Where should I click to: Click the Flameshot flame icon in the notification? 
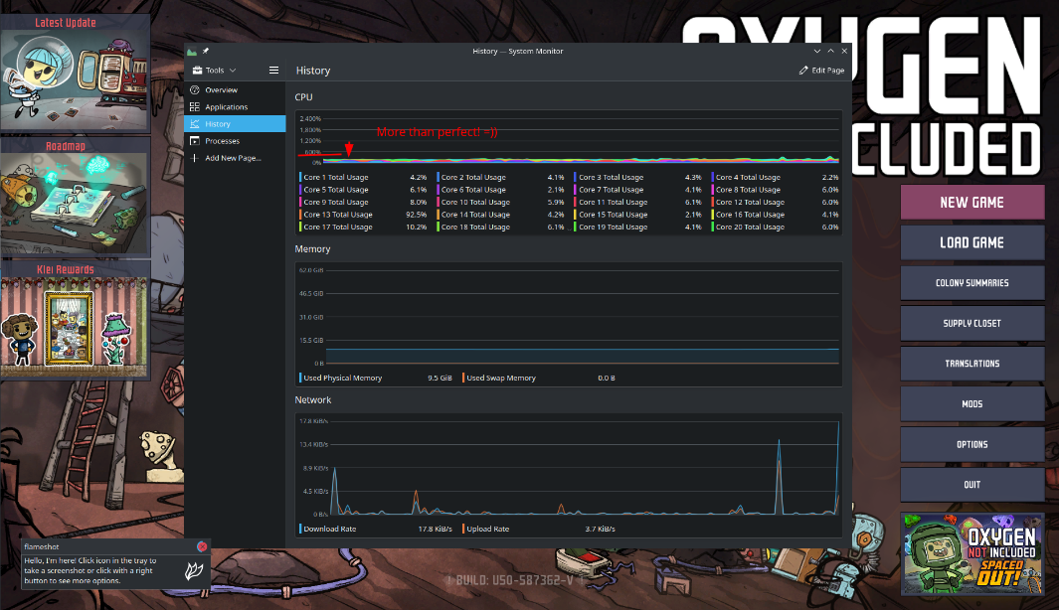(x=196, y=570)
